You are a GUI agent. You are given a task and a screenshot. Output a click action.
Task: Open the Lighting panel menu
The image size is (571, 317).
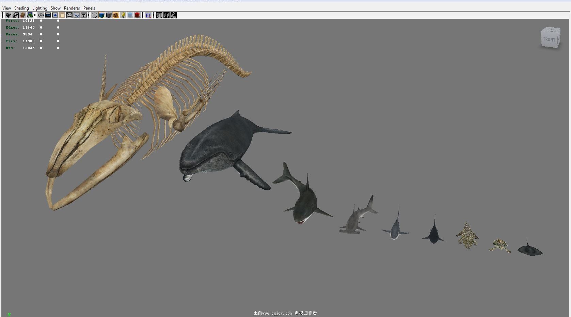(x=40, y=8)
